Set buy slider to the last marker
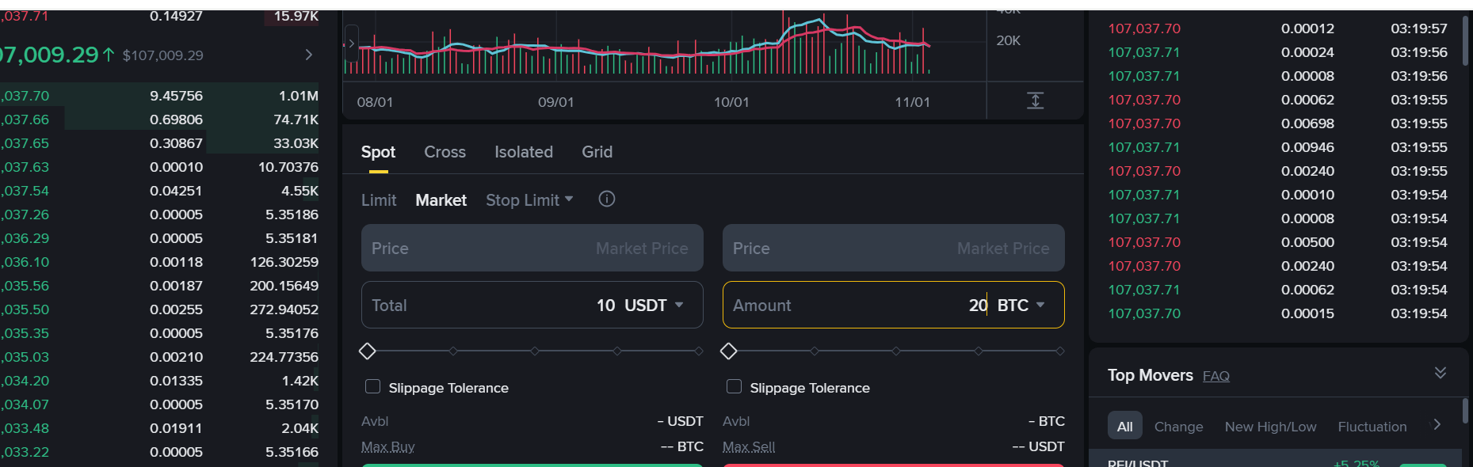Viewport: 1473px width, 467px height. tap(698, 351)
